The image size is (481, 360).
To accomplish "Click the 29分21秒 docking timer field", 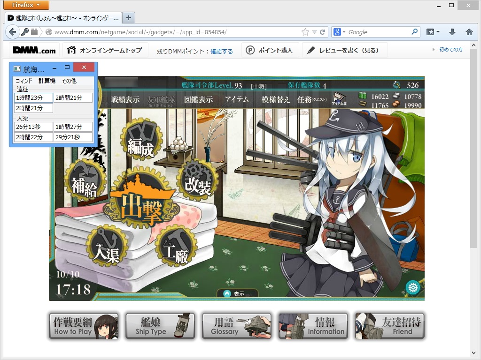I will [73, 137].
